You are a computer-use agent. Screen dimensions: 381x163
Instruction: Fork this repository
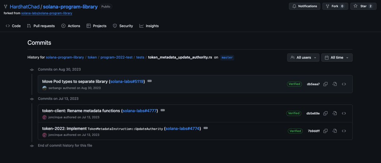pyautogui.click(x=335, y=6)
